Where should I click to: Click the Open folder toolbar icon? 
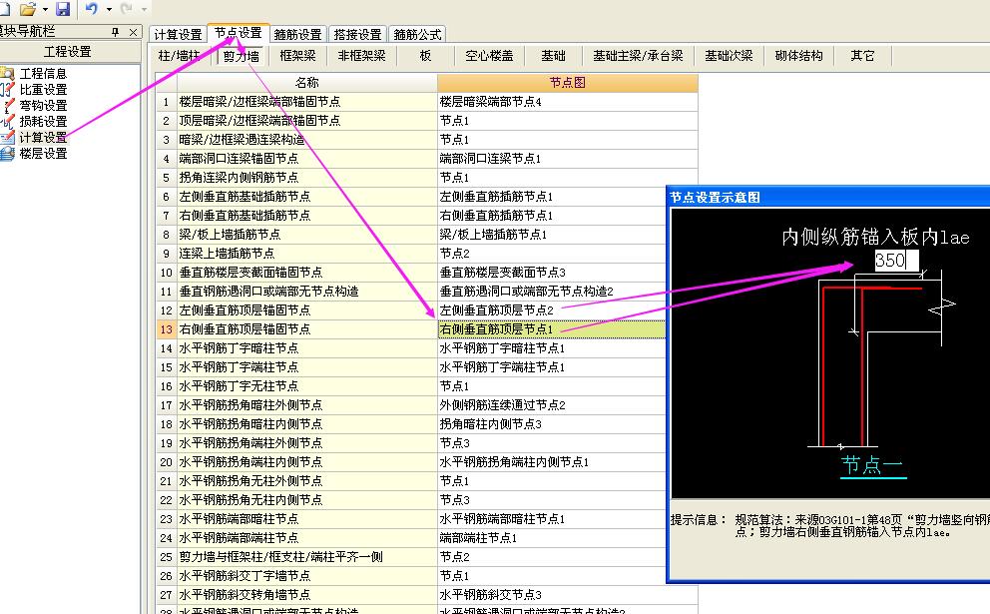[x=27, y=9]
